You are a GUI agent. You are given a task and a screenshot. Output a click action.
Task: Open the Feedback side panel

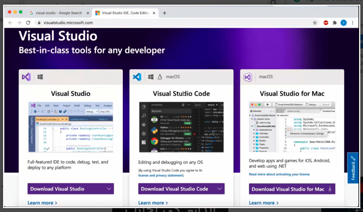tap(353, 168)
